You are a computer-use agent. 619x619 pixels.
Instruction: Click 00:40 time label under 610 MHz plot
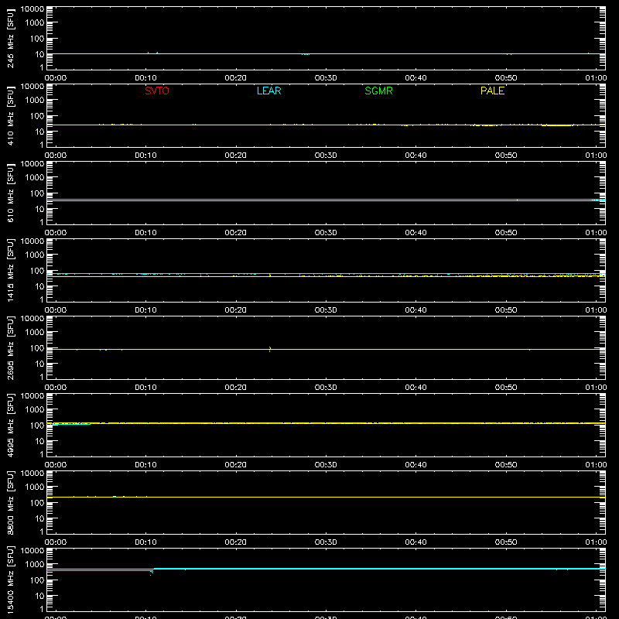click(416, 233)
